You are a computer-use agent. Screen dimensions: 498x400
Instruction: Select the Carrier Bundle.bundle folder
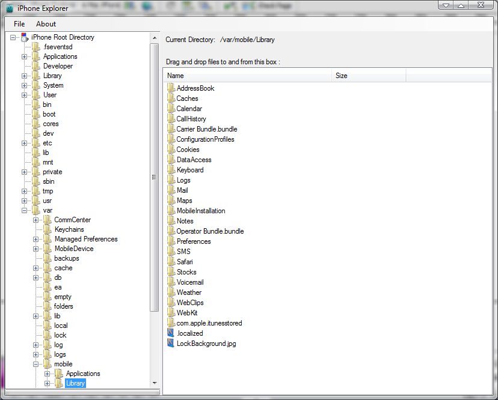[x=207, y=129]
